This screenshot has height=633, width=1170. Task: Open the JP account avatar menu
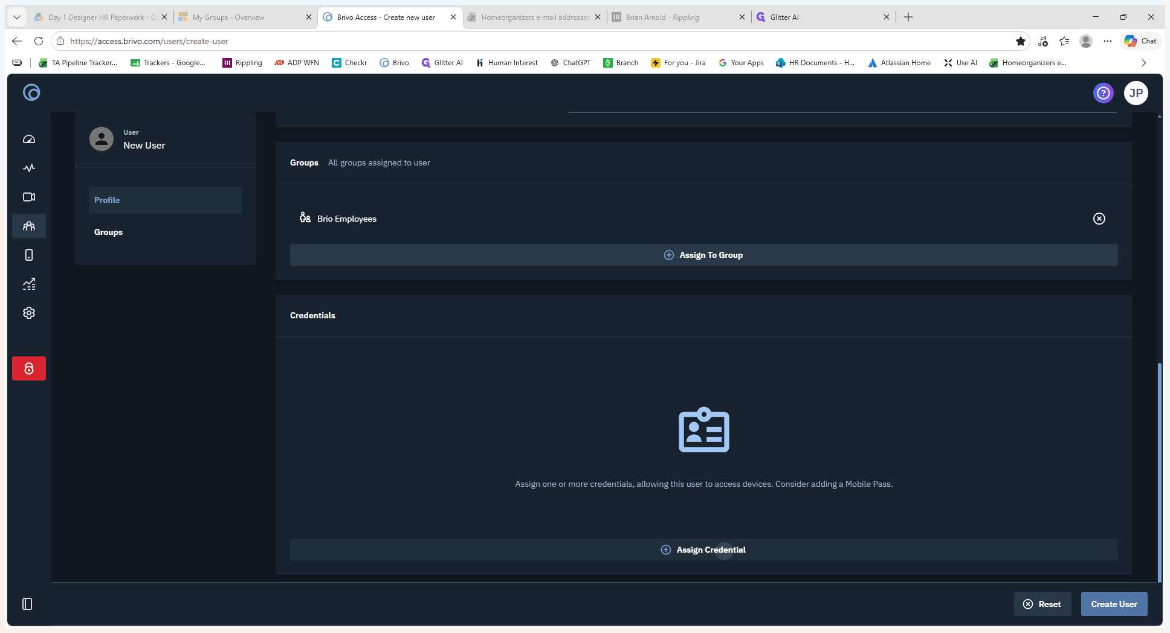click(x=1136, y=93)
